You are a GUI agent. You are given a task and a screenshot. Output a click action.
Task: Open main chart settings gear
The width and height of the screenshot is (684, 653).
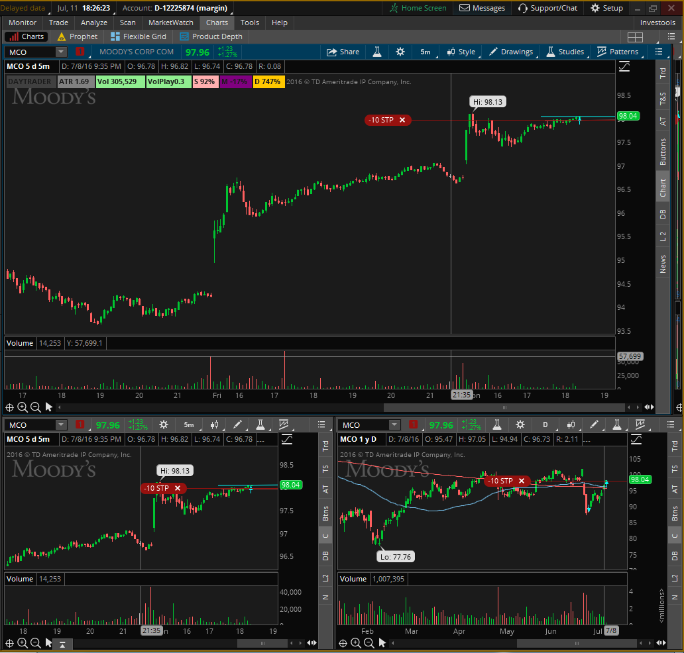tap(400, 52)
